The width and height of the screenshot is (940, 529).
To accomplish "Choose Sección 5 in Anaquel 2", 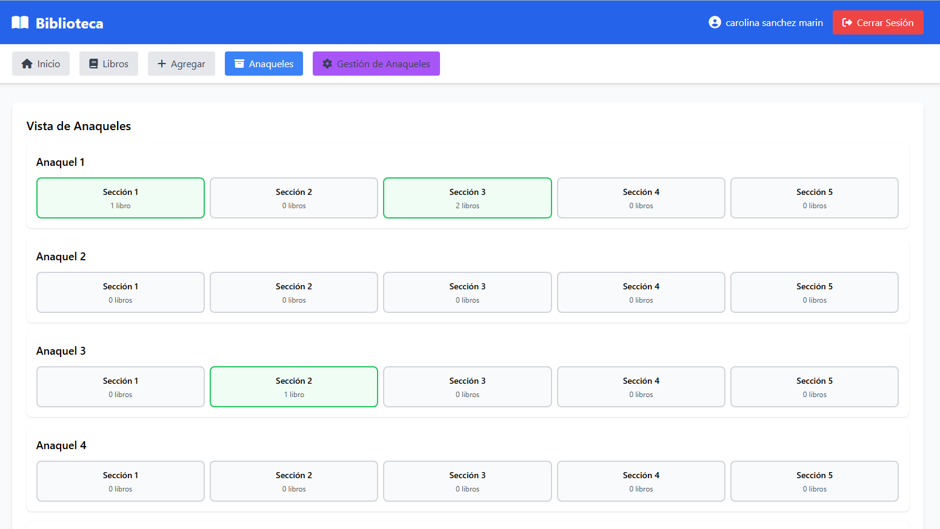I will click(x=814, y=292).
